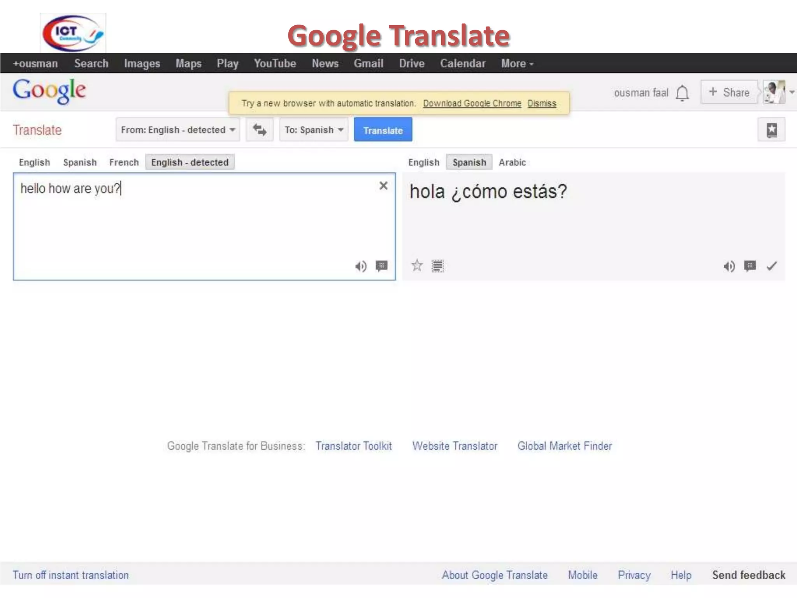The height and width of the screenshot is (598, 797).
Task: Open the phrasebook star icon button
Action: pos(771,130)
